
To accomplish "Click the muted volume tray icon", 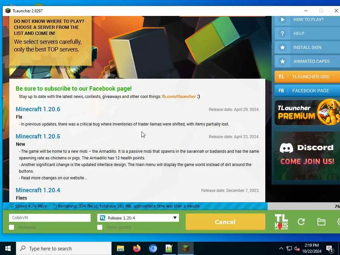I will (297, 248).
